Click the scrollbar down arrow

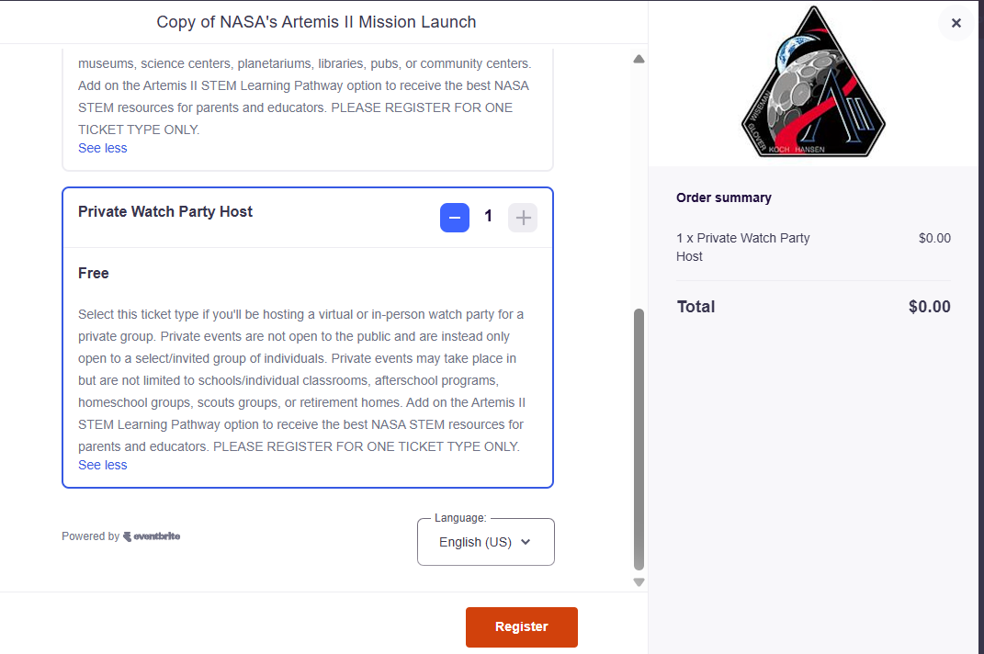pyautogui.click(x=639, y=581)
